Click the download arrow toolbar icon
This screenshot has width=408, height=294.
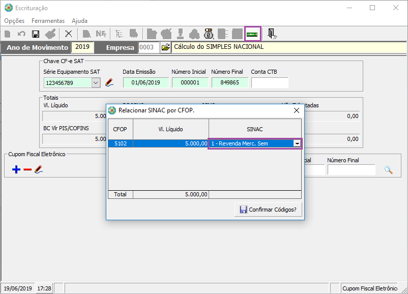180,34
